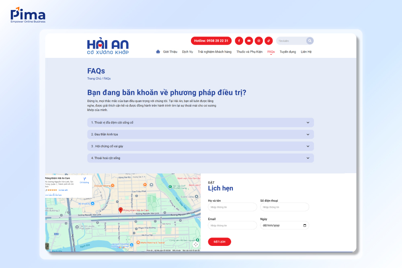Select the red map marker for Phòng khám Hải An Care
Viewport: 402px width, 268px height.
[120, 210]
